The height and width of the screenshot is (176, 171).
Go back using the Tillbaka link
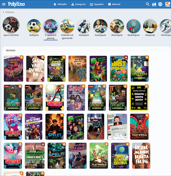[x=8, y=12]
